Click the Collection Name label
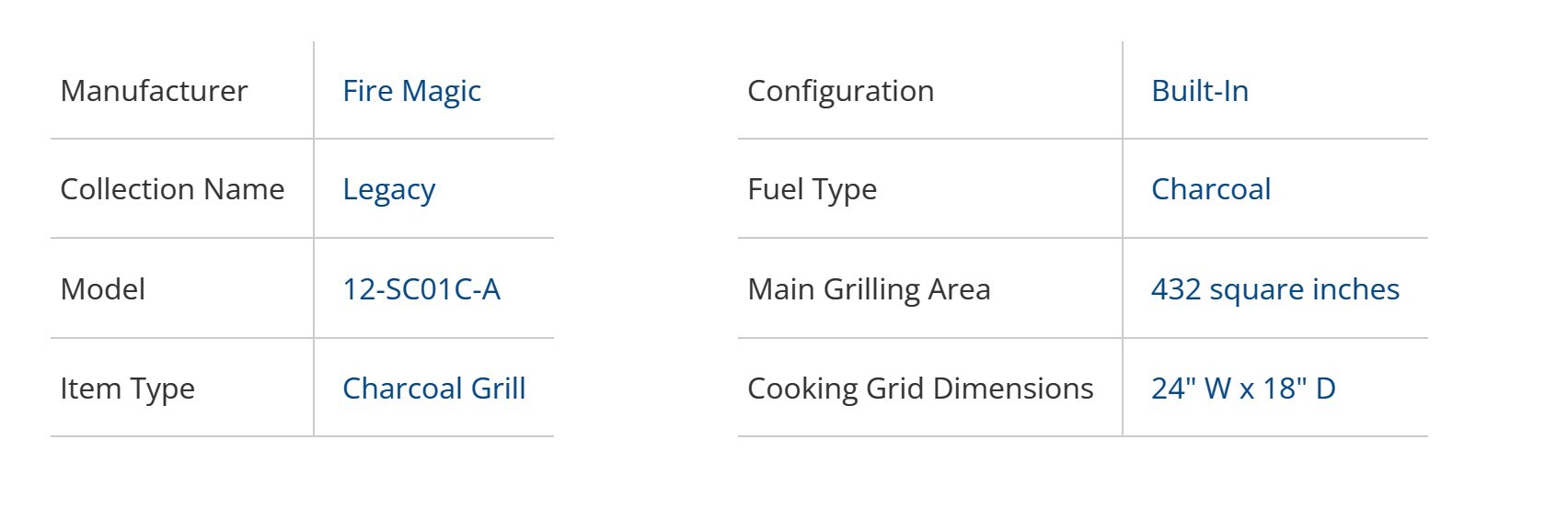Image resolution: width=1568 pixels, height=507 pixels. (x=172, y=189)
